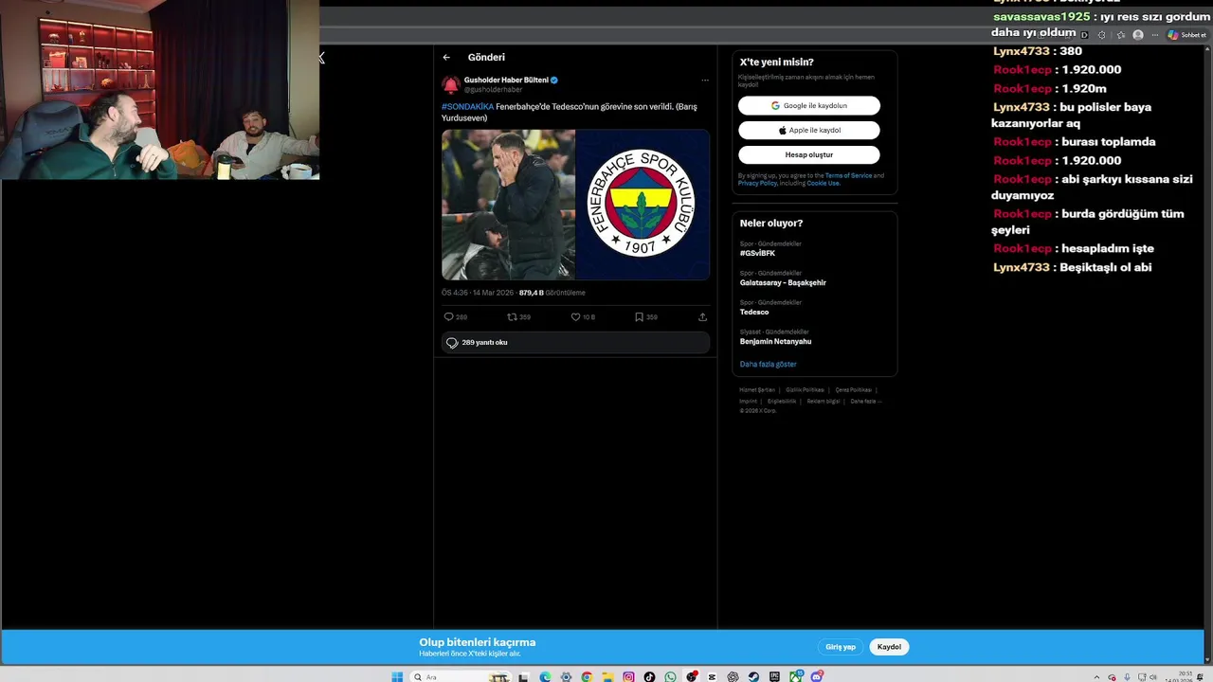Screen dimensions: 1213x682
Task: Share the tweet via the upload icon
Action: [702, 317]
